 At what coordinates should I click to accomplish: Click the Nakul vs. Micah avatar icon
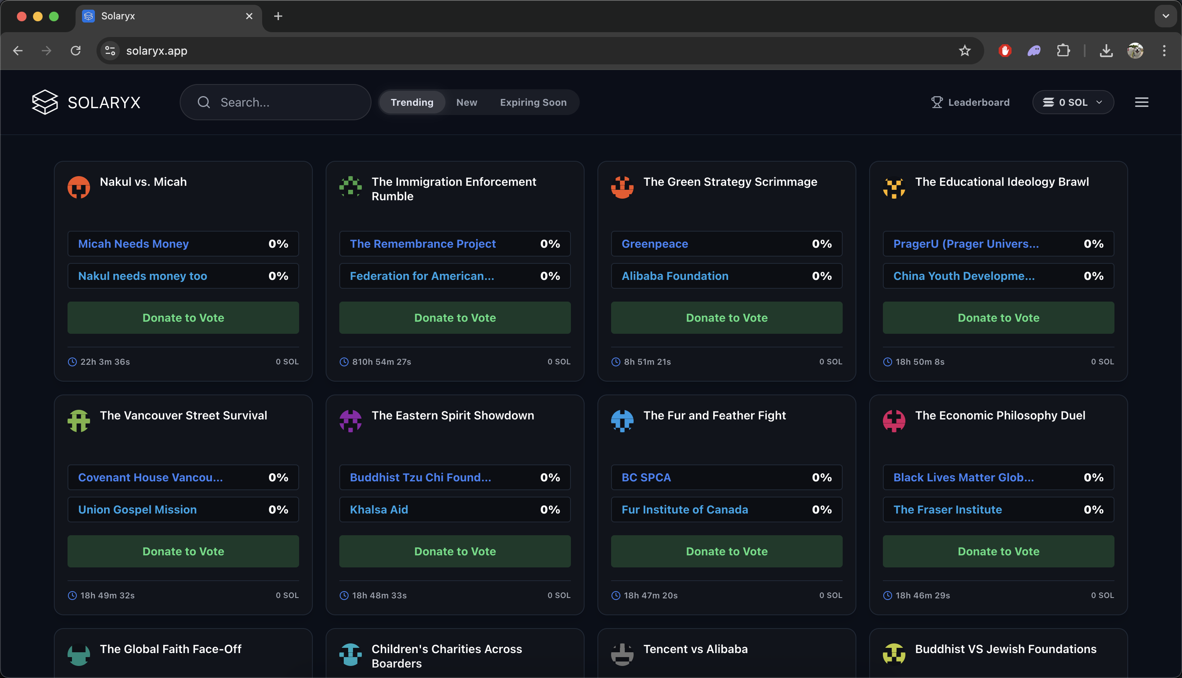pos(79,187)
